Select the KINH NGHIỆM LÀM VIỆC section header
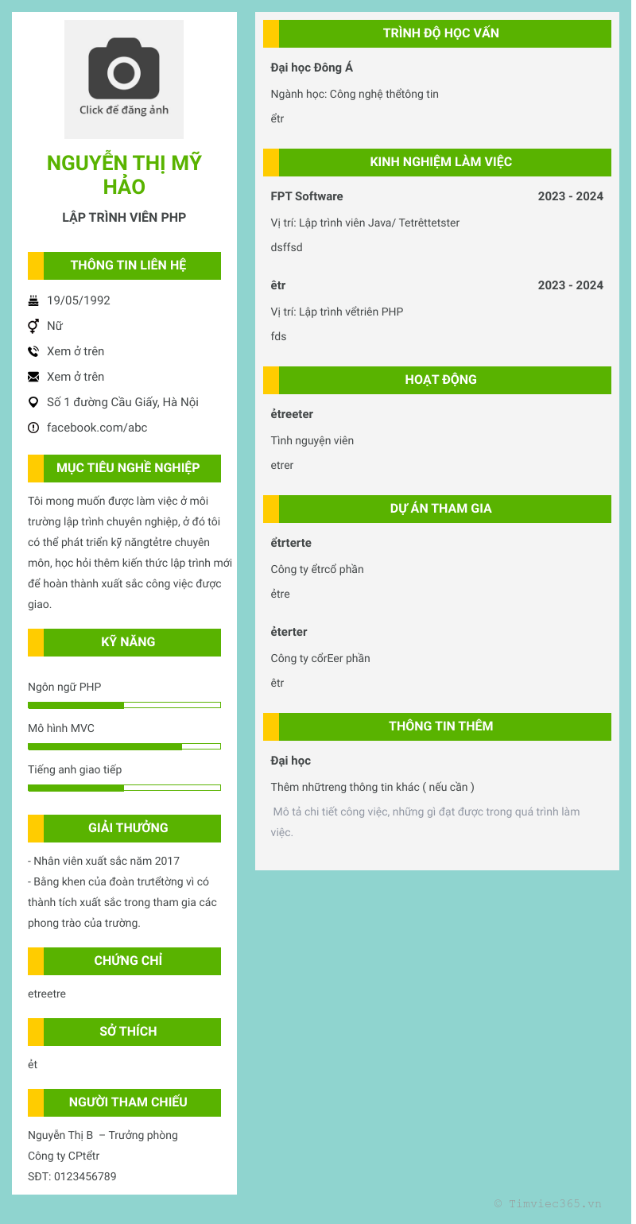The height and width of the screenshot is (1224, 636). (x=440, y=162)
